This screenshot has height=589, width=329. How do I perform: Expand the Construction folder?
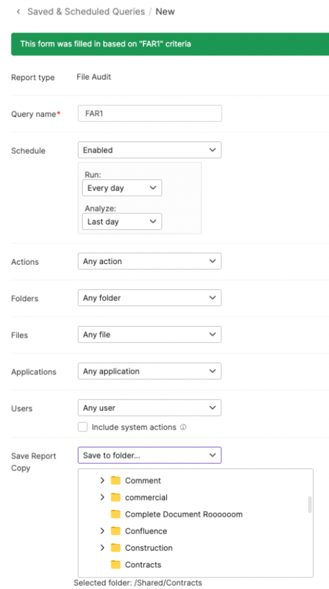tap(102, 548)
